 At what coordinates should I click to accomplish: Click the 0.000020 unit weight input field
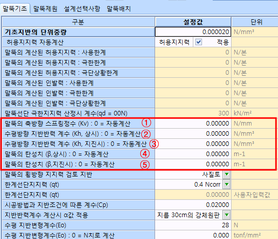pyautogui.click(x=193, y=32)
